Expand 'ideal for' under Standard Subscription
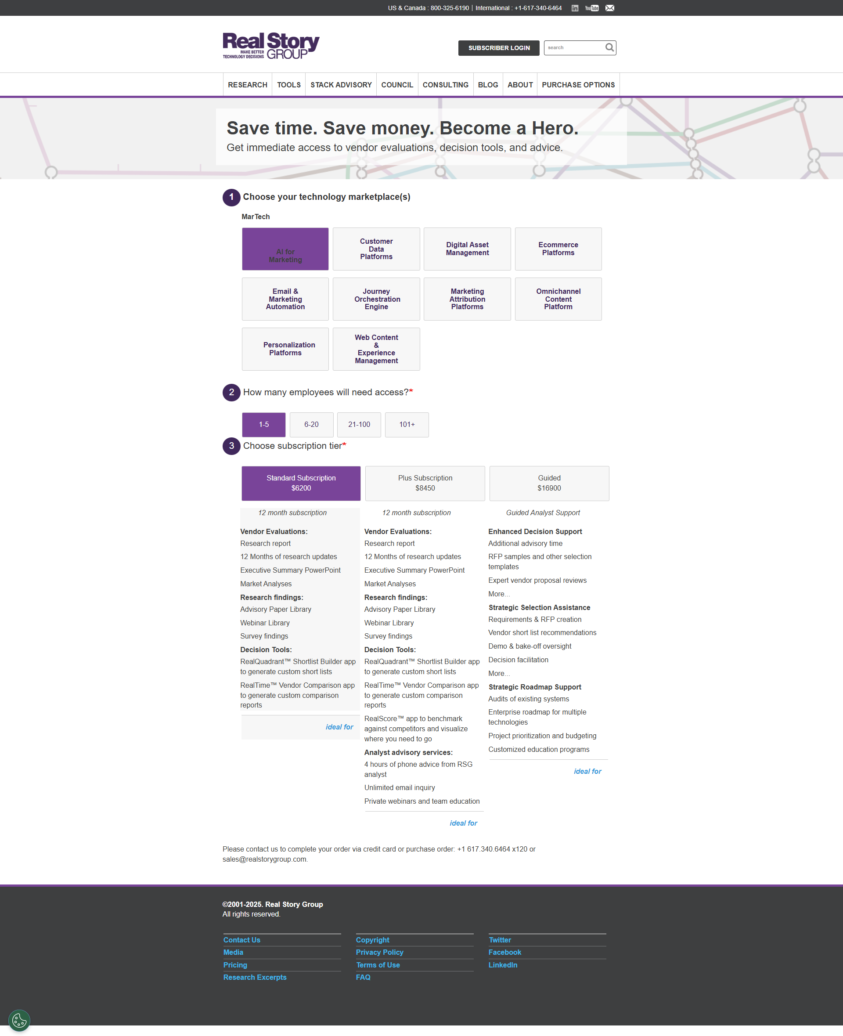Viewport: 843px width, 1036px height. pos(339,727)
